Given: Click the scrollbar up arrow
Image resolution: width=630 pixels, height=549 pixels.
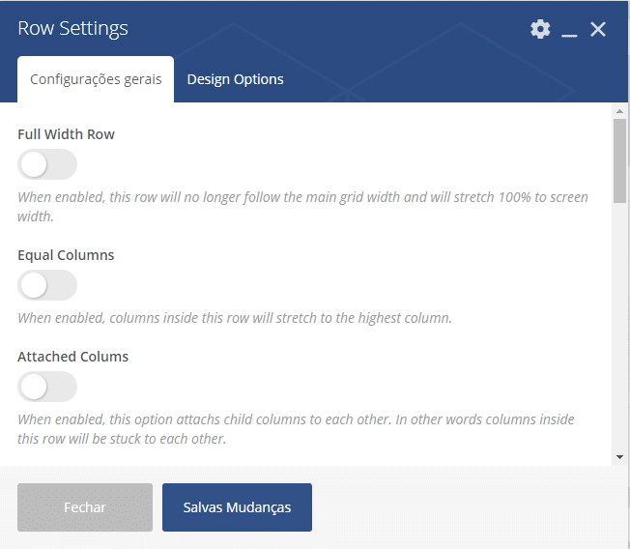Looking at the screenshot, I should [x=619, y=111].
